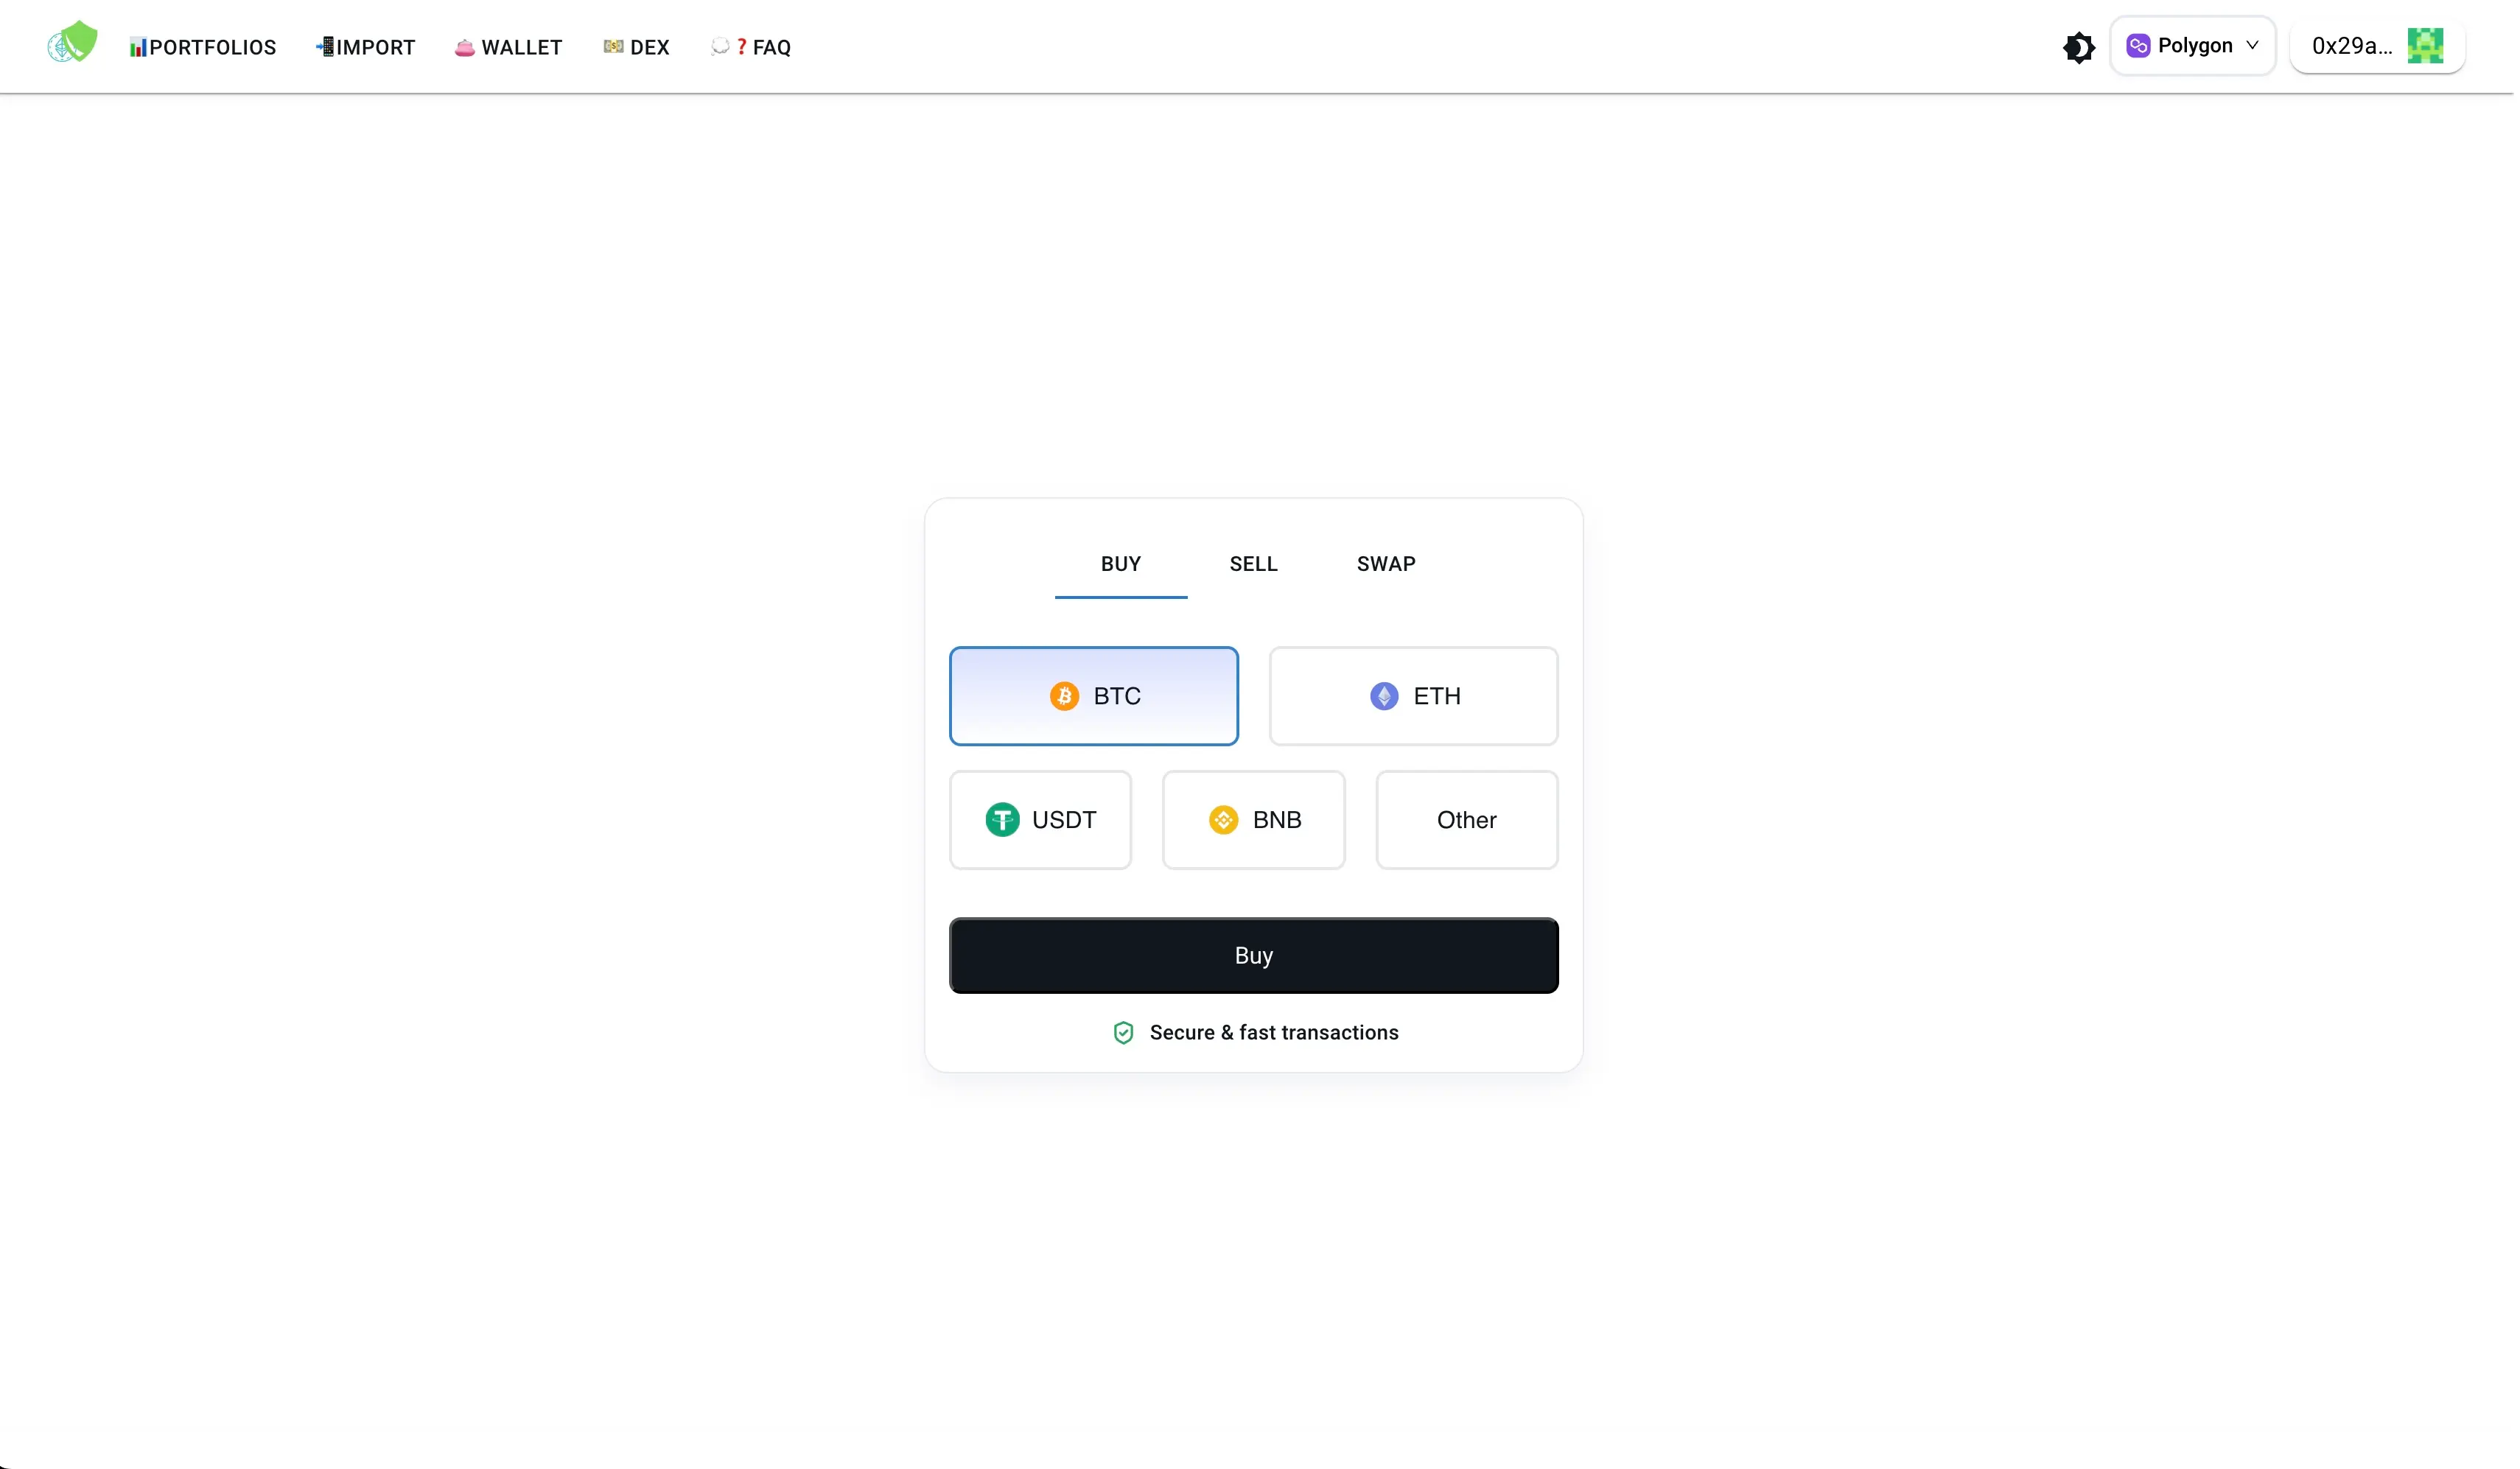
Task: Click the purple Polygon network icon
Action: point(2138,45)
